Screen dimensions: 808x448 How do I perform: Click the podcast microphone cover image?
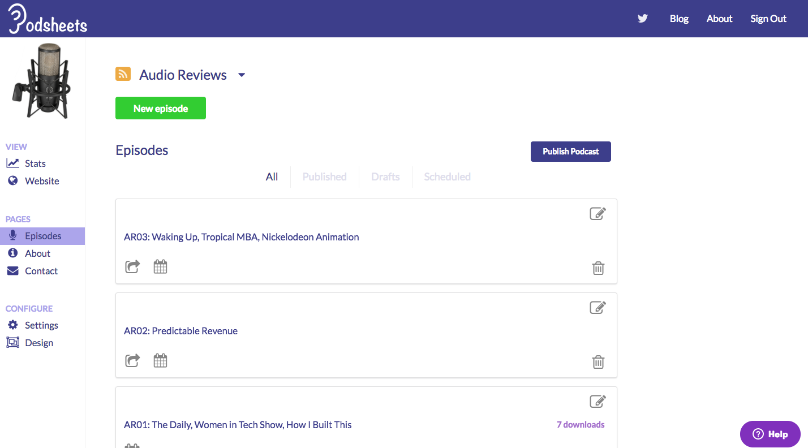pyautogui.click(x=42, y=81)
